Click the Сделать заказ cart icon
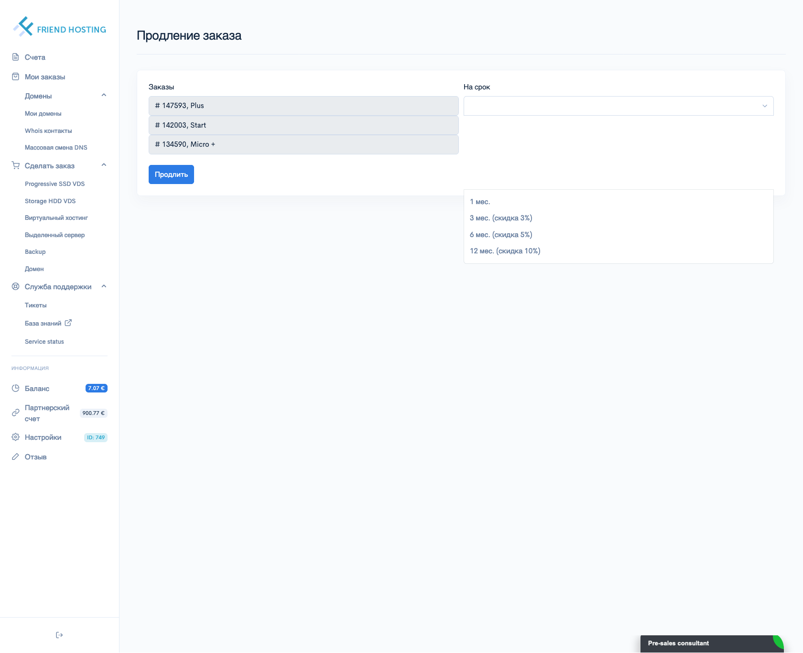Viewport: 803px width, 653px height. click(16, 165)
